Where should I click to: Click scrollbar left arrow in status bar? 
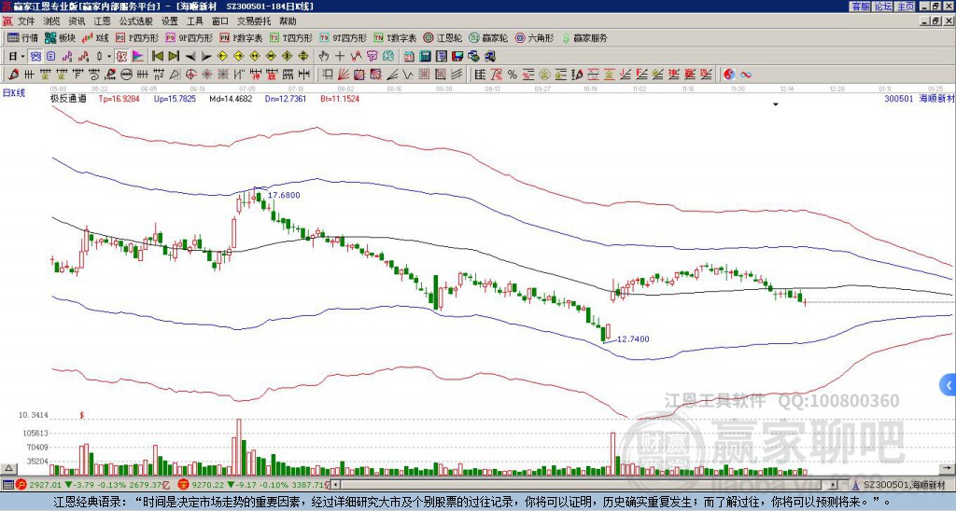[335, 485]
